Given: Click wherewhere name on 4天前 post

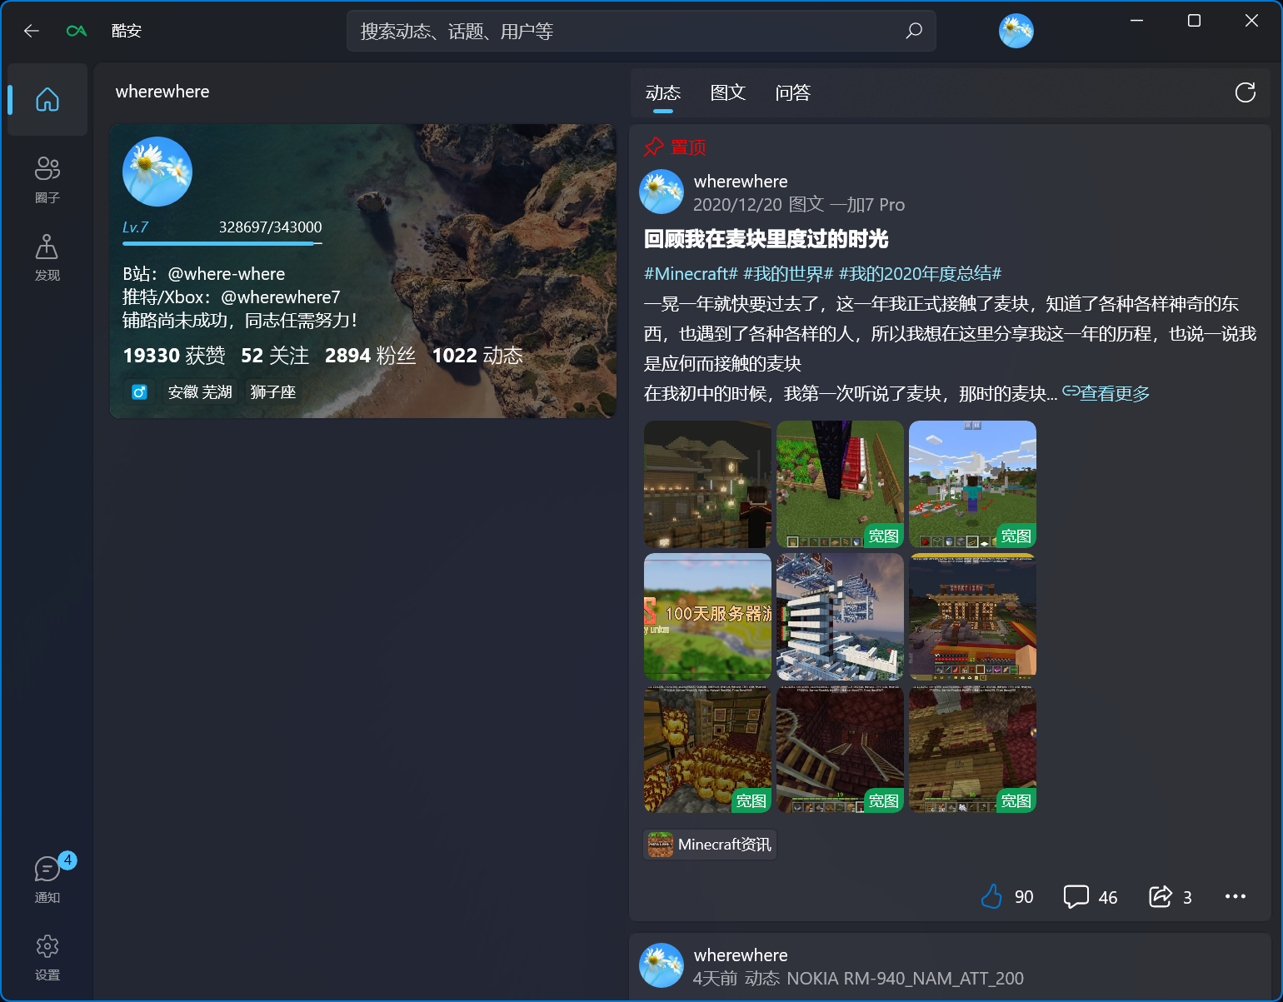Looking at the screenshot, I should (741, 955).
